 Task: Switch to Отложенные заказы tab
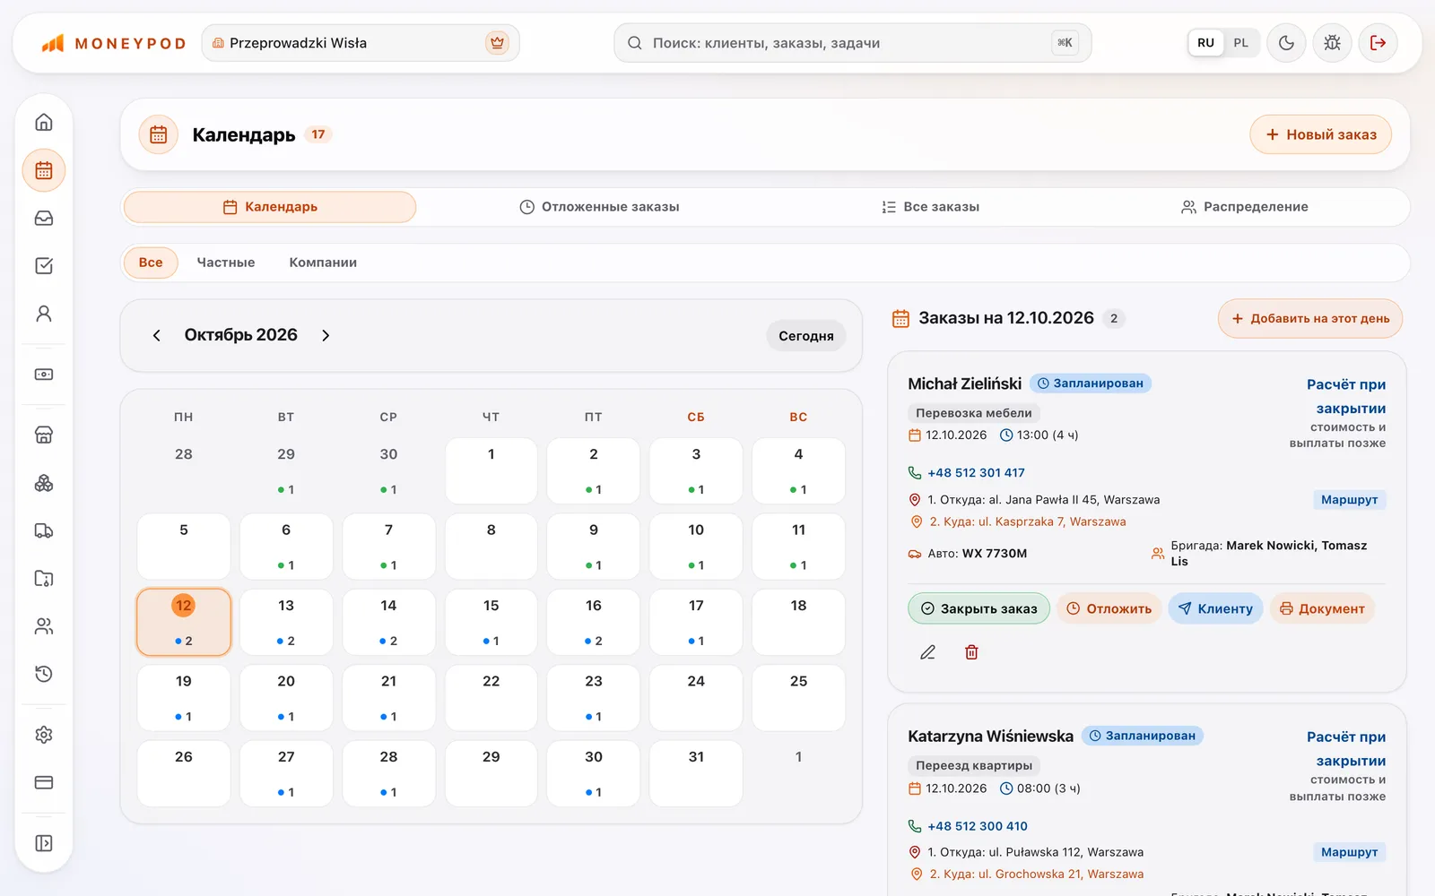599,207
